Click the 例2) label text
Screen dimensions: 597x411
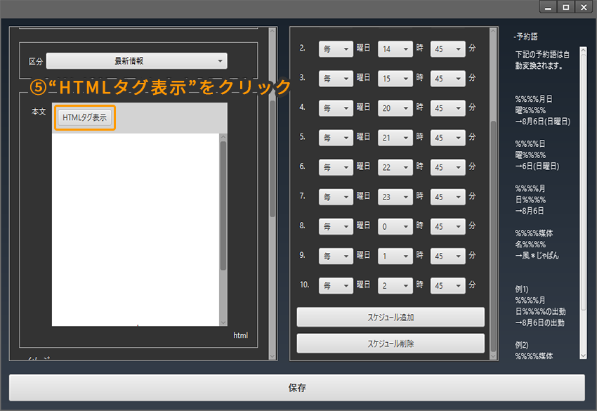[x=522, y=345]
